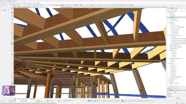Switch to the floor plan tab
The height and width of the screenshot is (104, 186).
click(26, 7)
